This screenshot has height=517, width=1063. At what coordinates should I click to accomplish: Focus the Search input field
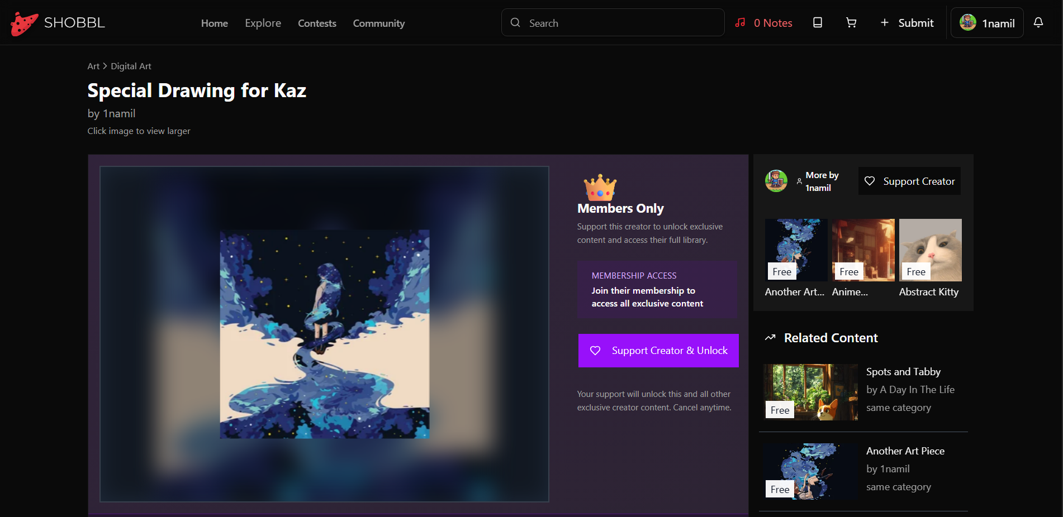point(613,22)
